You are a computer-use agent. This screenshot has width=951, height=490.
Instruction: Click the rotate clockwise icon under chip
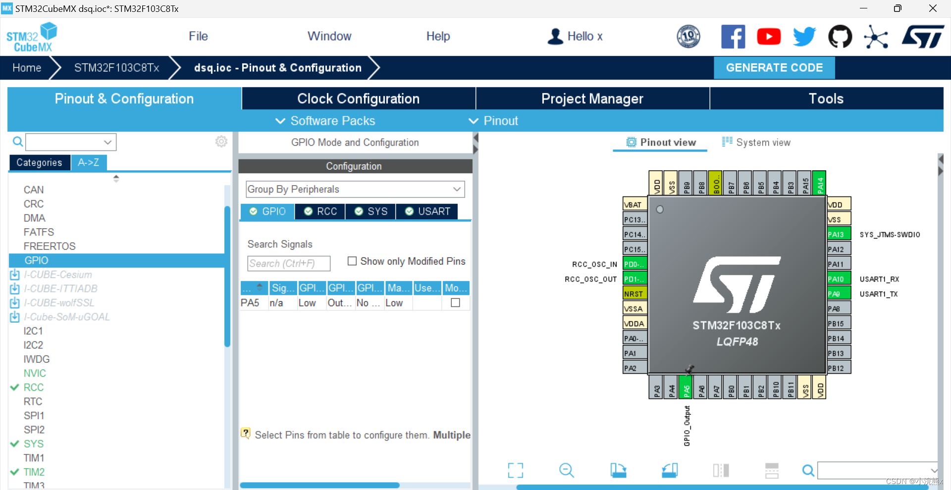pos(618,470)
